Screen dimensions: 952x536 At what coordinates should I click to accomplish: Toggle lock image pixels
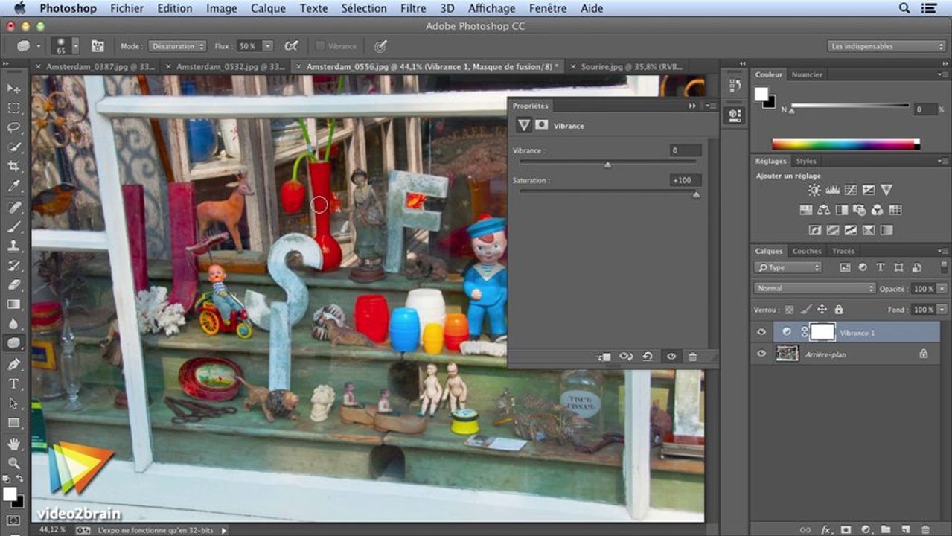(x=805, y=310)
